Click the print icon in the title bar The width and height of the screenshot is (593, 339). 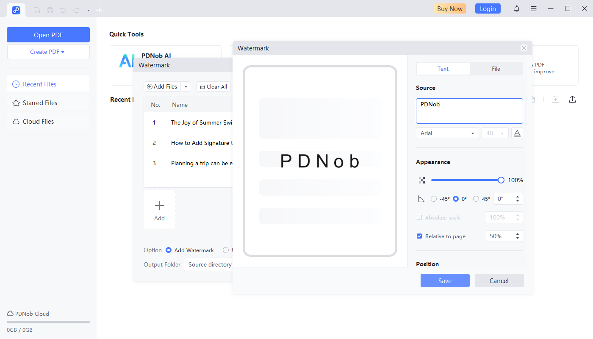[50, 10]
